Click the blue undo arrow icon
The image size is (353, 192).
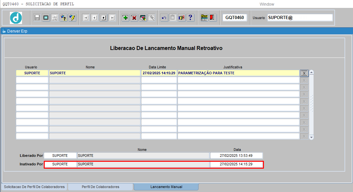pos(164,17)
